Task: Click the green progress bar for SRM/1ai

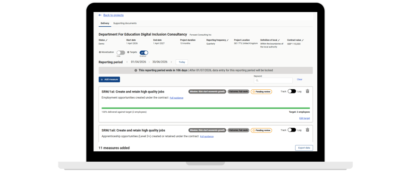Action: click(206, 108)
